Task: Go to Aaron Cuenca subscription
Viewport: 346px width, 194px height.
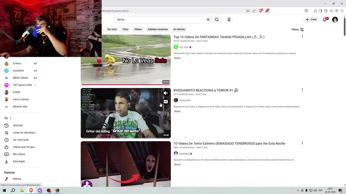Action: tap(21, 99)
